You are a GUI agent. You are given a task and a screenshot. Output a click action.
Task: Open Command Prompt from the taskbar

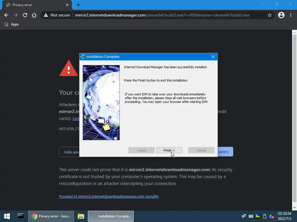point(21,216)
